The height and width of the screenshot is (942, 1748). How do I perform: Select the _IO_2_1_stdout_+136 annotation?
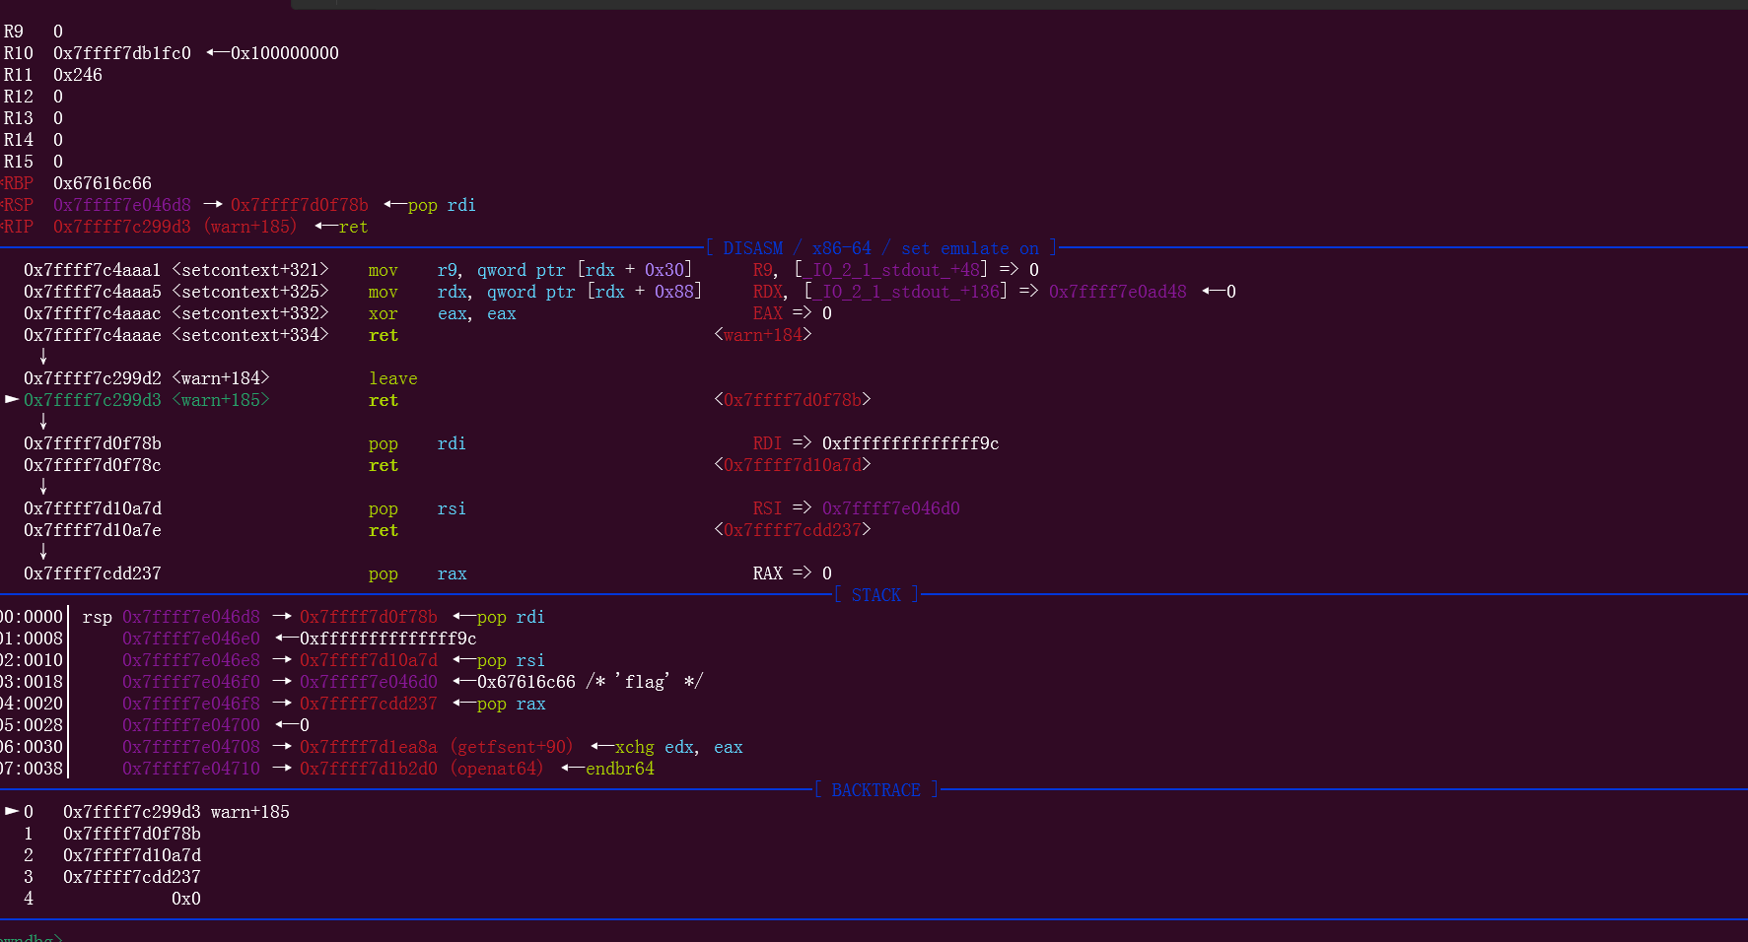[x=905, y=292]
